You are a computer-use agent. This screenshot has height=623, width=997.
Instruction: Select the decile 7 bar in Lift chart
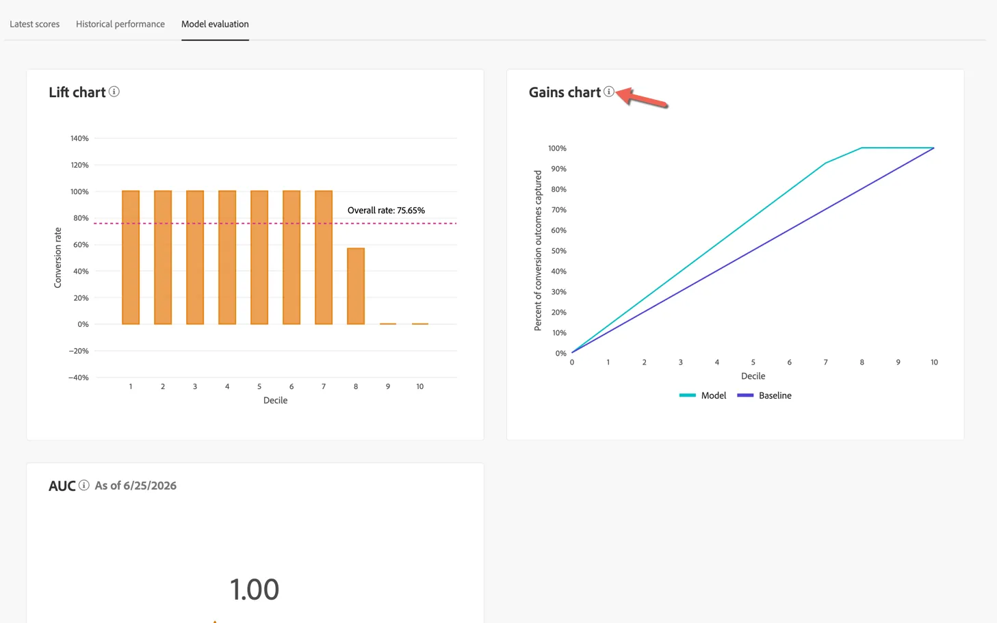click(324, 257)
